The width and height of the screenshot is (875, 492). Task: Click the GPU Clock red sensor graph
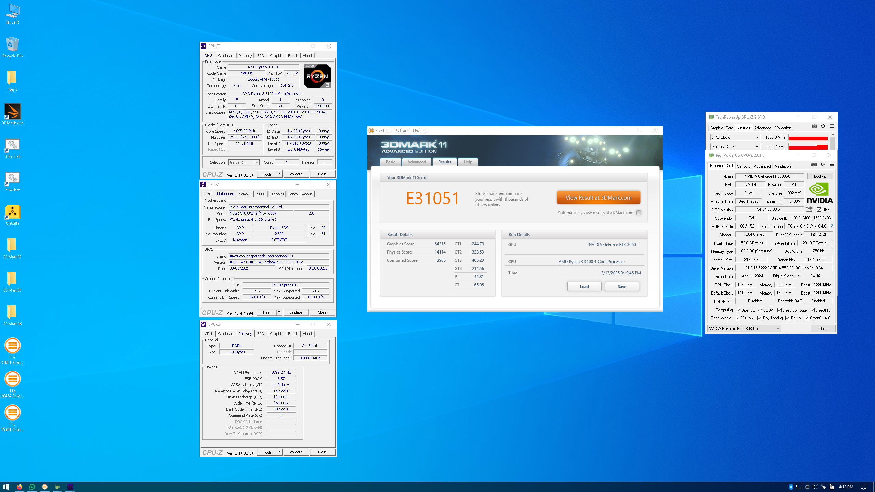coord(808,137)
